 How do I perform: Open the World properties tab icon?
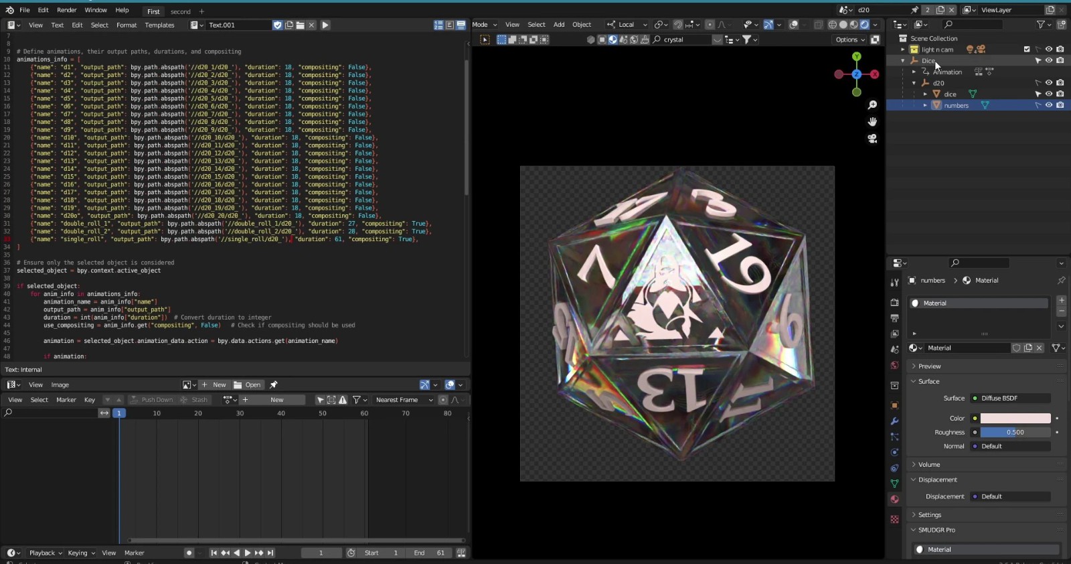pos(895,365)
